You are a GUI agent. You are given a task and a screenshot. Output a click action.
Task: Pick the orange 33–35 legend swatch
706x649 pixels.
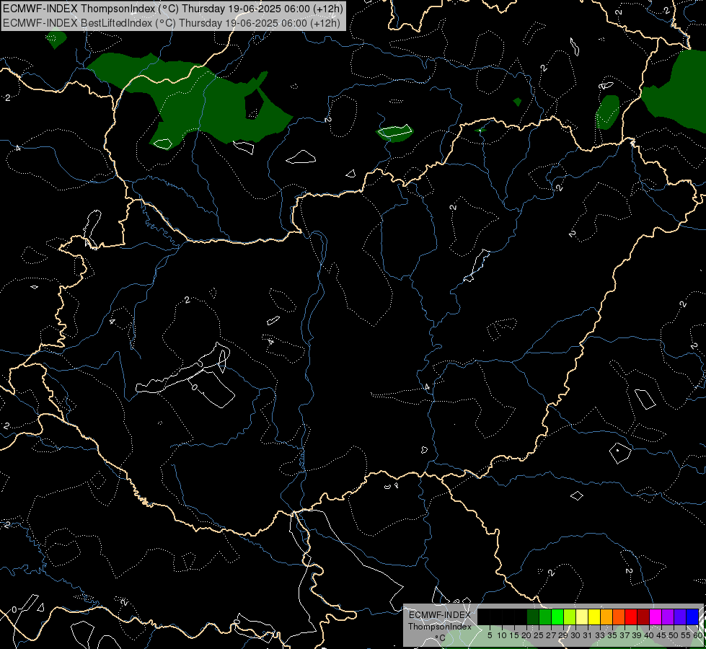pos(606,617)
